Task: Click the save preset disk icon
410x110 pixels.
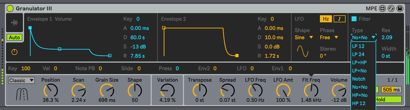Action: pyautogui.click(x=400, y=9)
